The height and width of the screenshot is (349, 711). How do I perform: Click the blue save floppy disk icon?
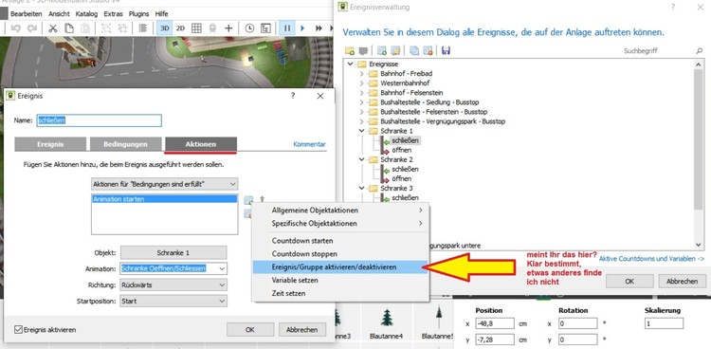446,50
